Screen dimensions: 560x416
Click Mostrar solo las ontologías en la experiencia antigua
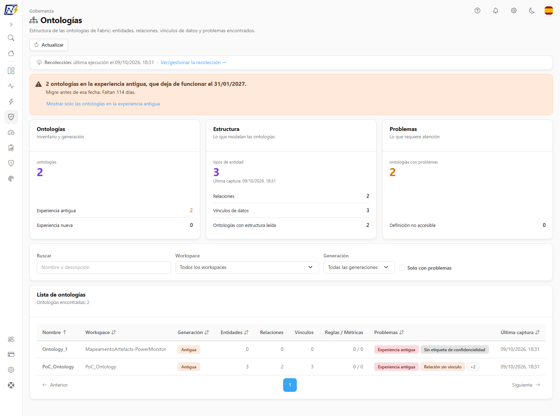pyautogui.click(x=103, y=104)
